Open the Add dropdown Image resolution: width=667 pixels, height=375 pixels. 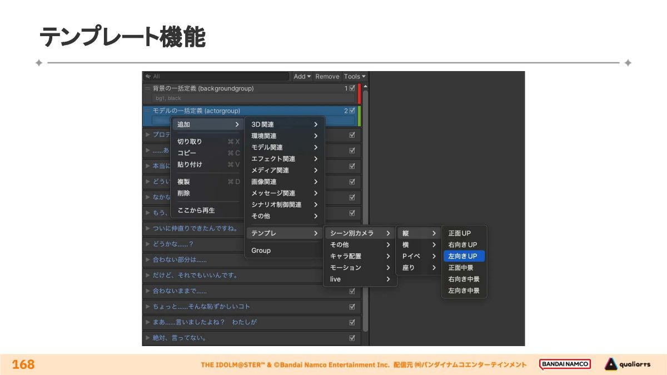point(302,77)
